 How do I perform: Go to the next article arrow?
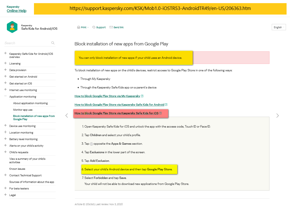point(277,116)
